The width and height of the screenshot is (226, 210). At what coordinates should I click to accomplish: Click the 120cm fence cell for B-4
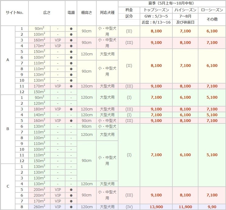point(87,115)
